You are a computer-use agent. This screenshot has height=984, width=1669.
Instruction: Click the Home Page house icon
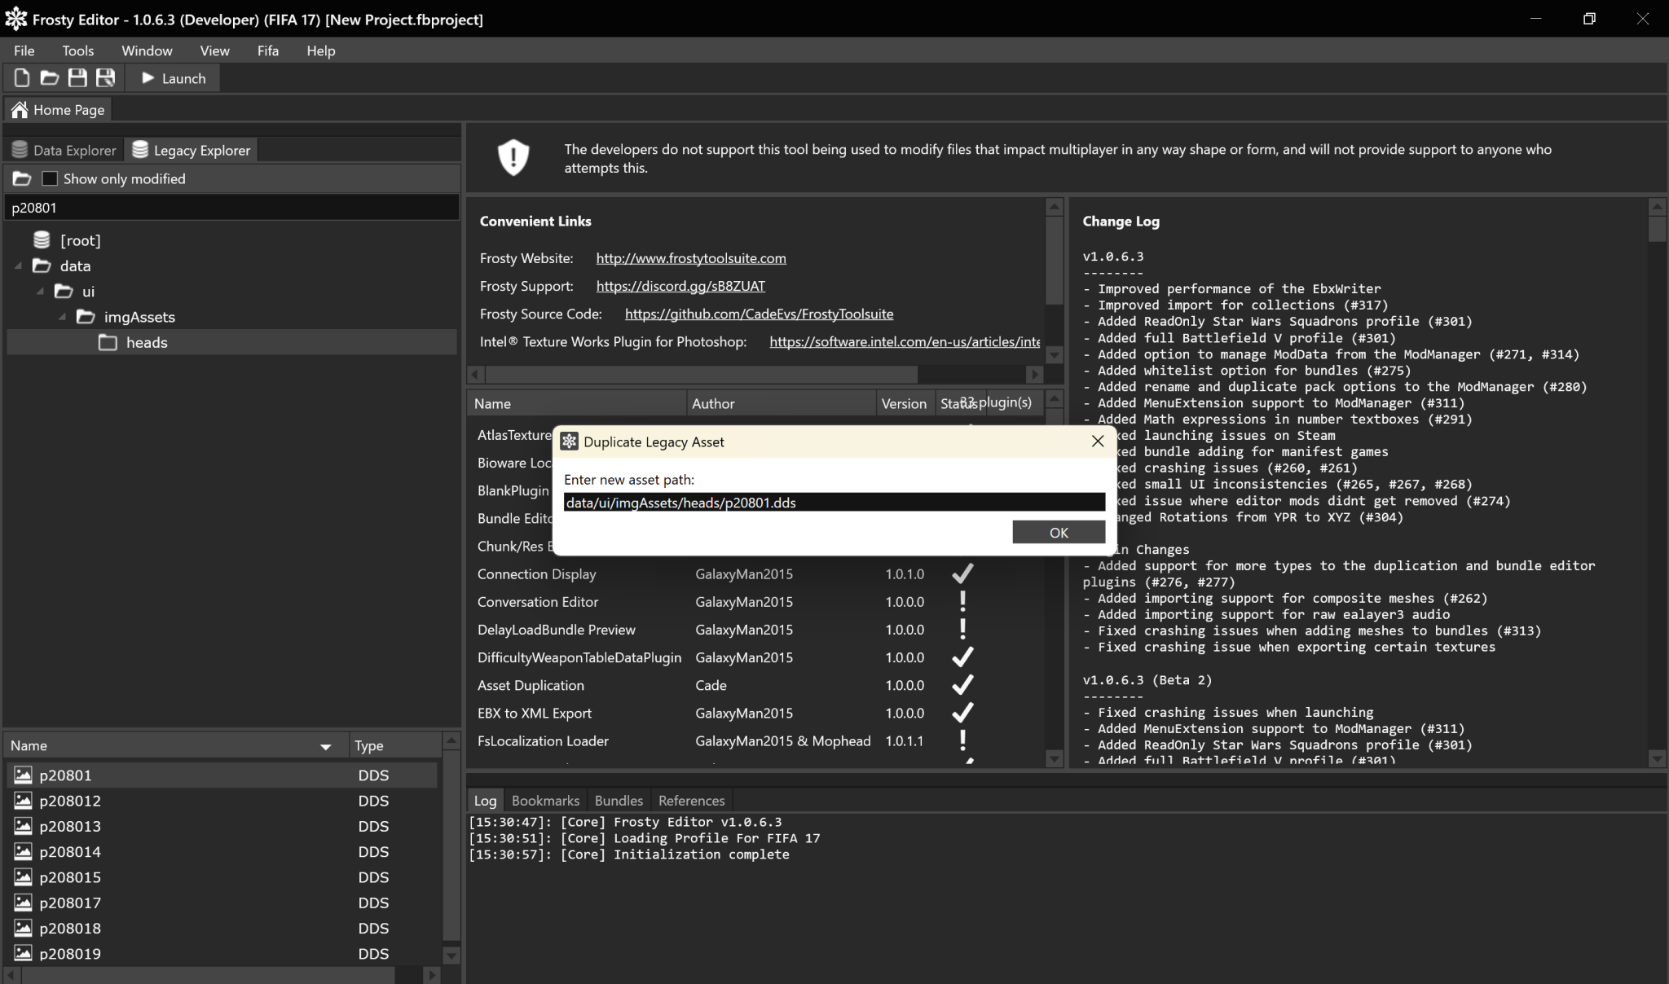pyautogui.click(x=20, y=110)
